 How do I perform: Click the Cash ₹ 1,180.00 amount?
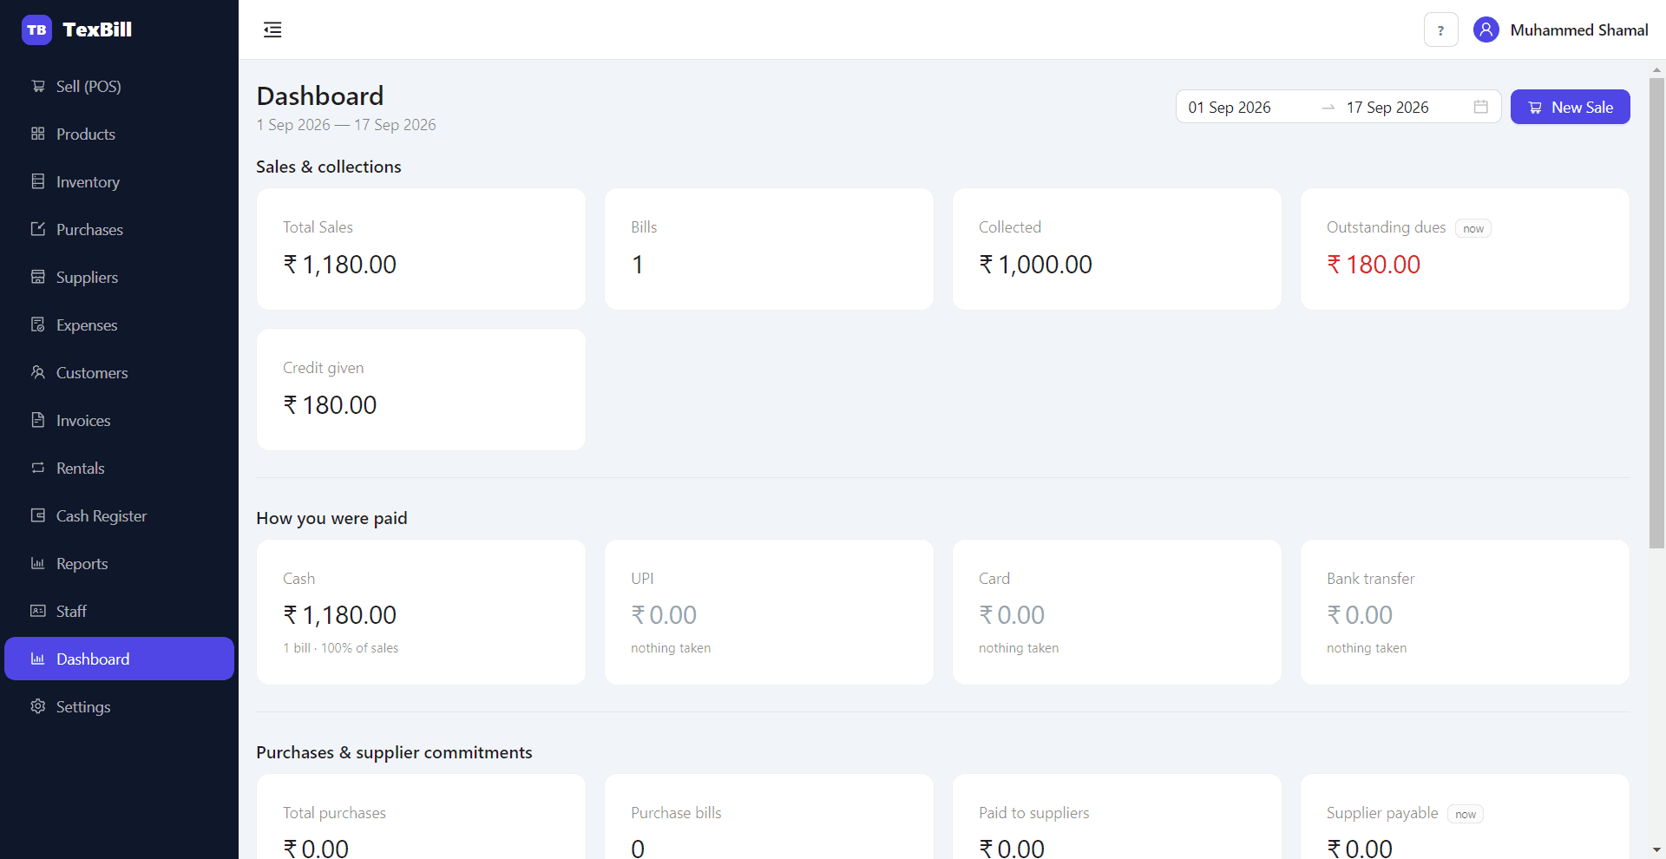pyautogui.click(x=339, y=615)
